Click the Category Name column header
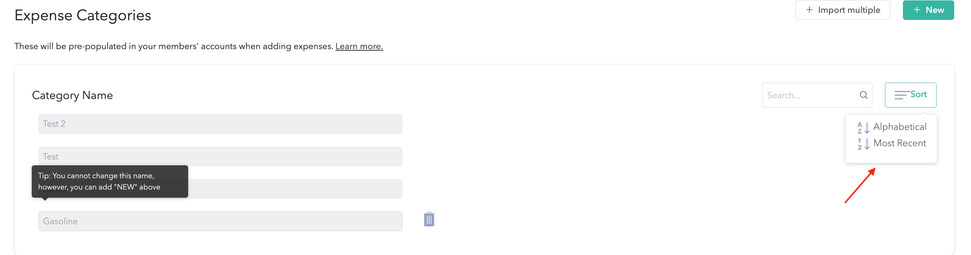The height and width of the screenshot is (255, 971). click(72, 95)
